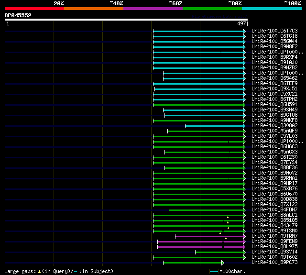Screen dimensions: 306x275
Task: Click the green arrowhead ending the B9PC73 bar
Action: 223,263
